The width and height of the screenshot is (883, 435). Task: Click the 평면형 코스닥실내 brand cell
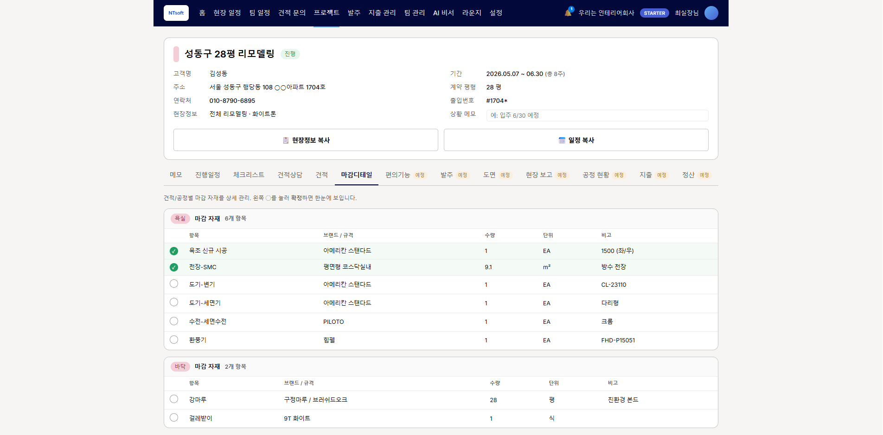pos(347,267)
